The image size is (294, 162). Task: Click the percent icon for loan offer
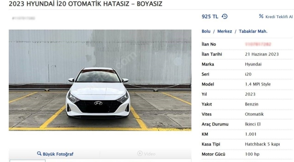click(261, 16)
